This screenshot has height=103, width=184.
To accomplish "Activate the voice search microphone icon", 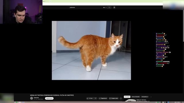I will click(114, 7).
